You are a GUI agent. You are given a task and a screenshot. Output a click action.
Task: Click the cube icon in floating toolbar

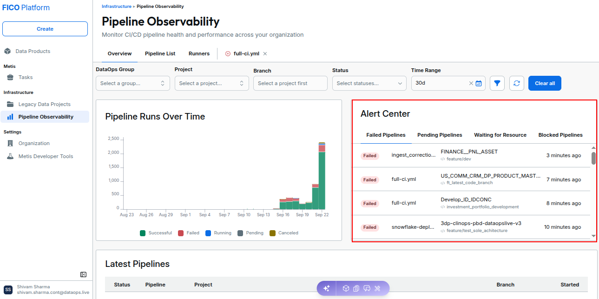346,288
